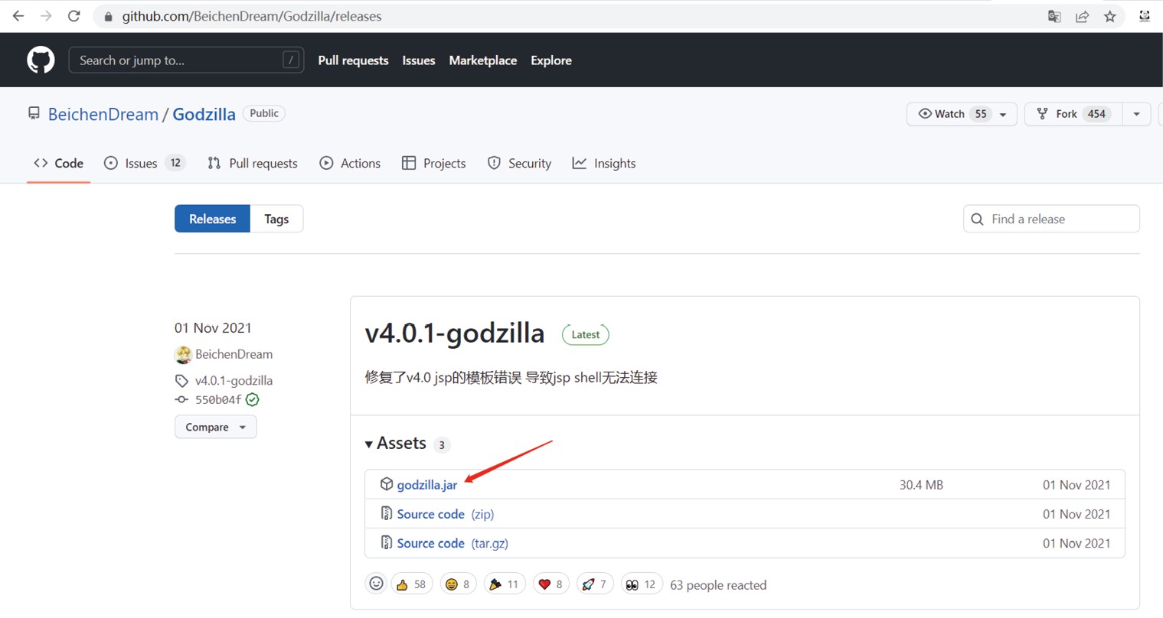Image resolution: width=1163 pixels, height=618 pixels.
Task: Open Marketplace in the top header
Action: pos(483,60)
